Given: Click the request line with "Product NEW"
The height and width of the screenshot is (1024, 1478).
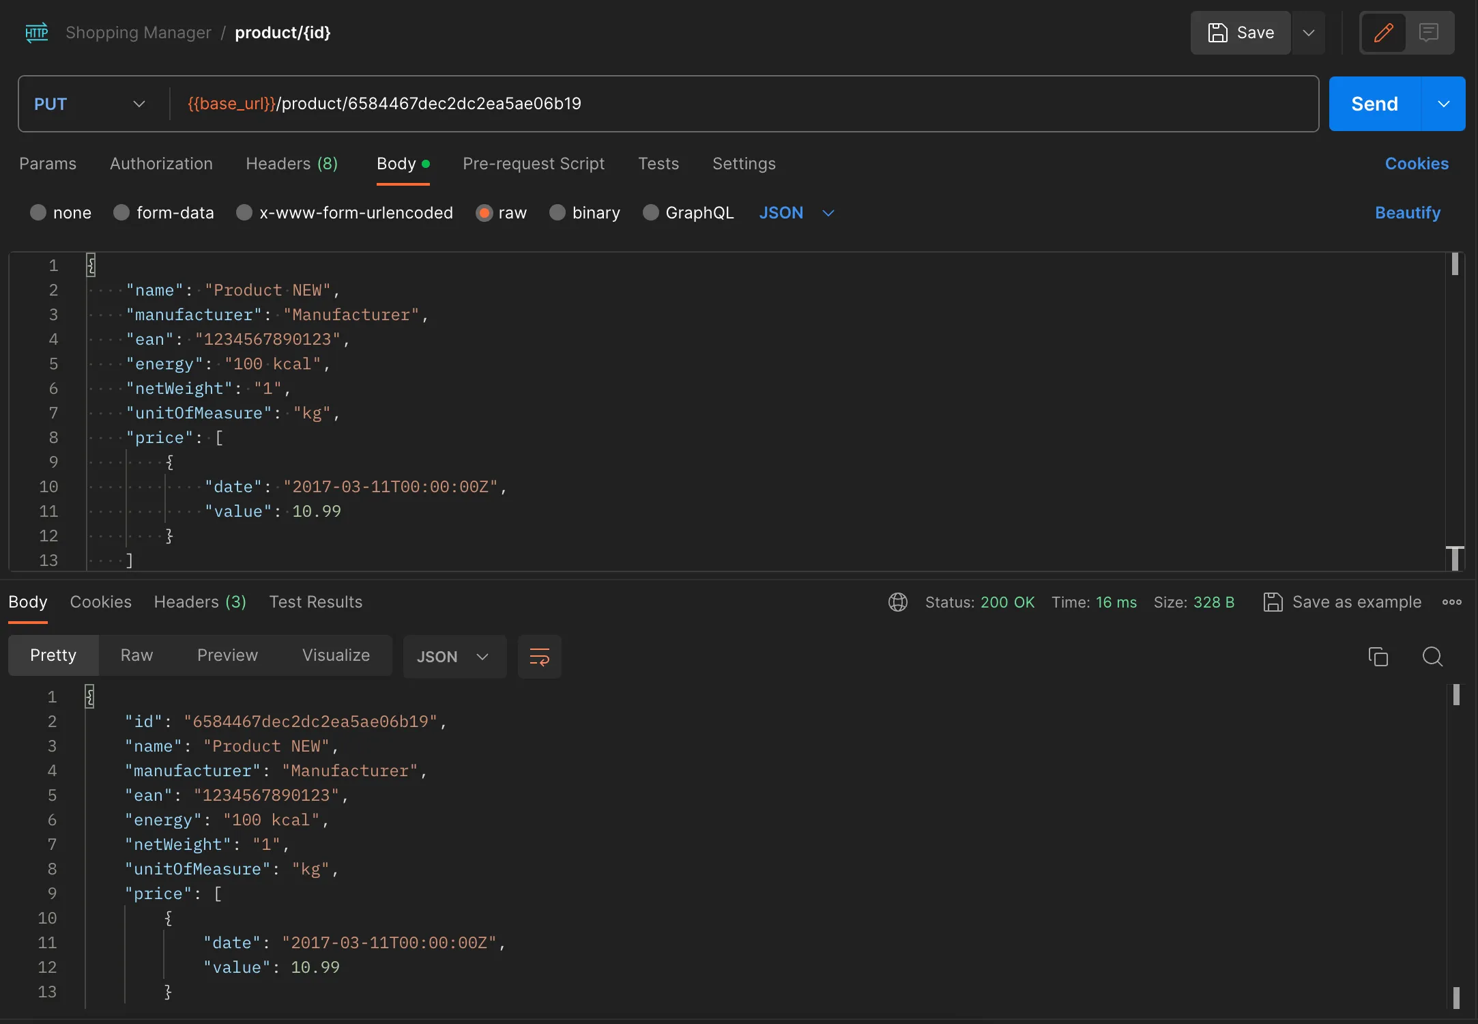Looking at the screenshot, I should click(233, 290).
